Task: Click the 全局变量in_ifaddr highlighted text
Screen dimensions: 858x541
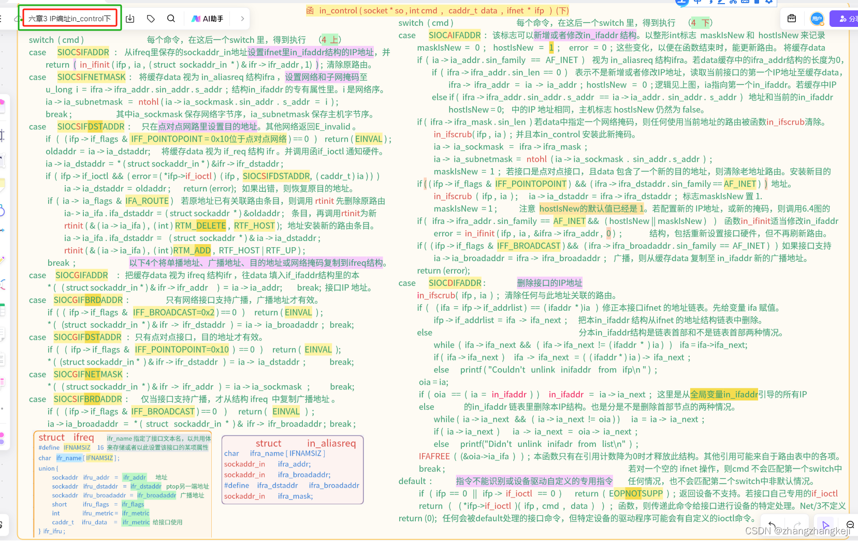Action: pyautogui.click(x=724, y=394)
